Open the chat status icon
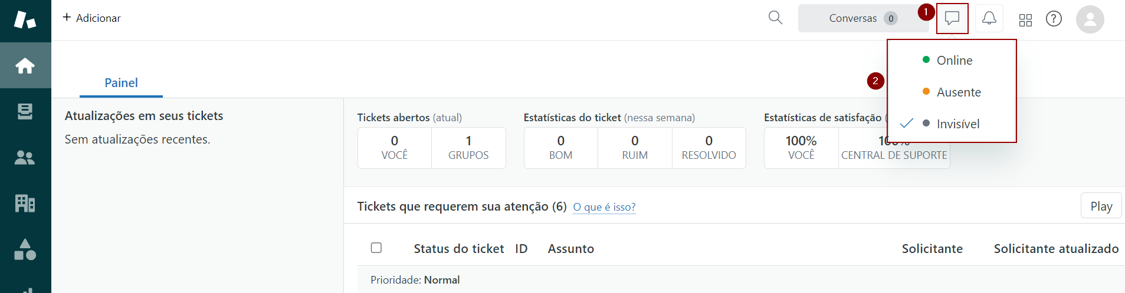This screenshot has width=1125, height=293. [x=952, y=18]
